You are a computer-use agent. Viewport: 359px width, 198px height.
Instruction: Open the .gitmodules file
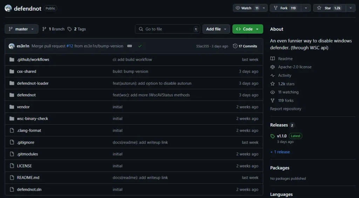tap(27, 154)
